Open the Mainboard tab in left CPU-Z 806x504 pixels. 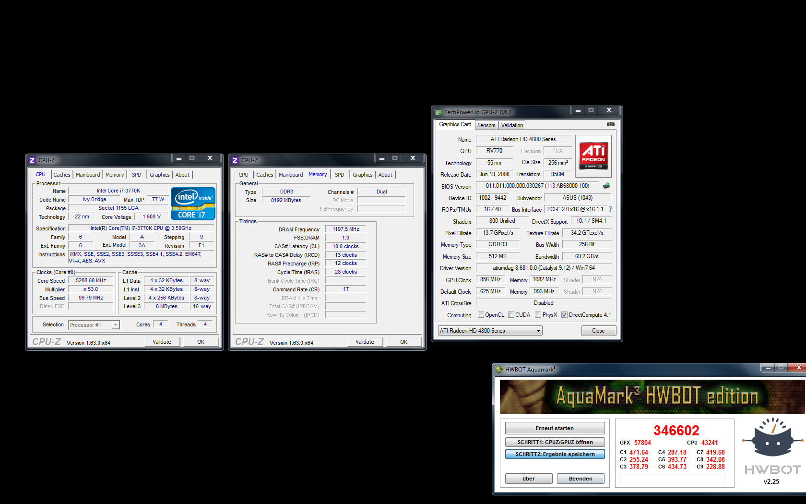coord(88,175)
